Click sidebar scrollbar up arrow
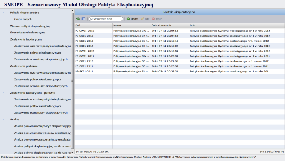 (72, 11)
